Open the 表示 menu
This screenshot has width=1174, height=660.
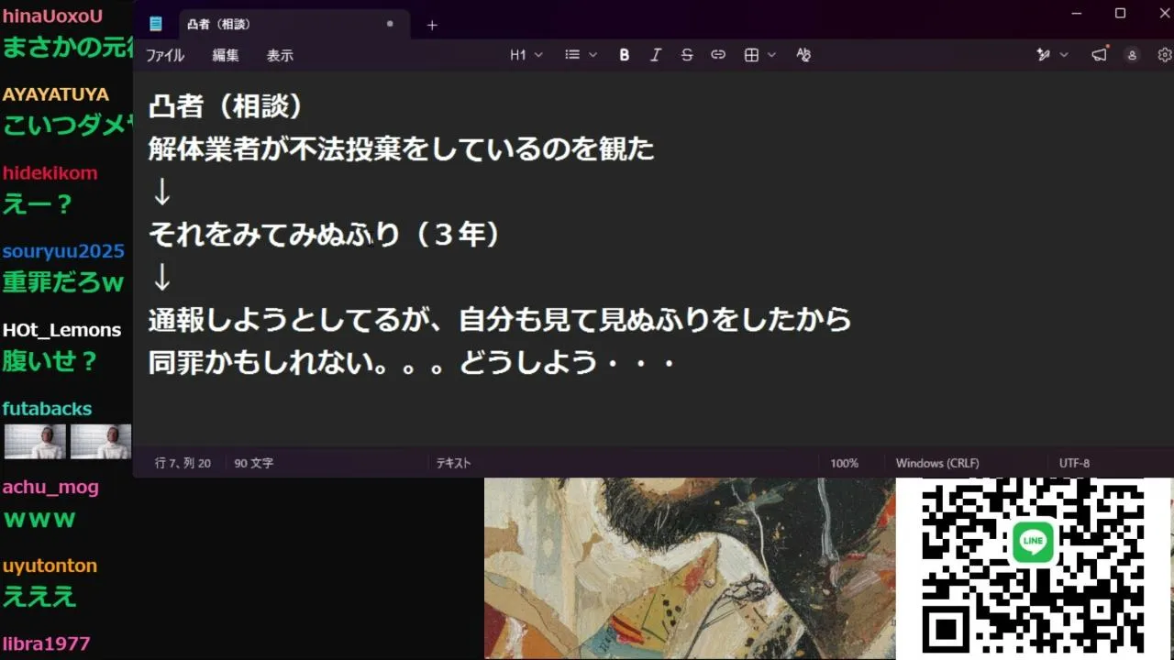pos(280,55)
